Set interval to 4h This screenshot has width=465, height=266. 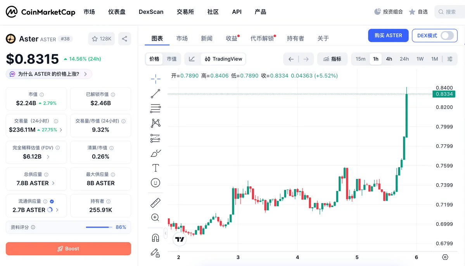point(389,59)
